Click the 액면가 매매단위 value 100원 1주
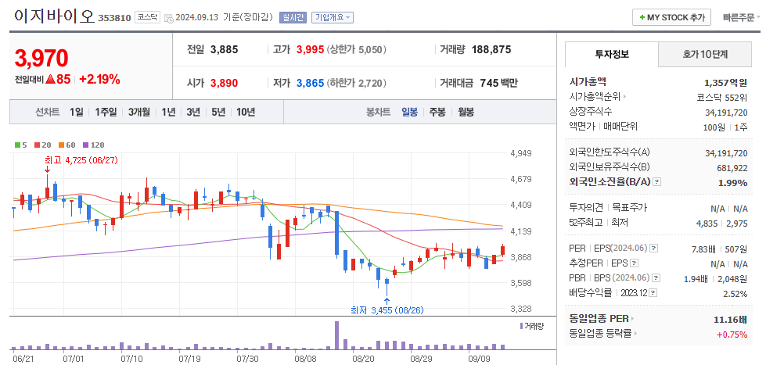The width and height of the screenshot is (766, 365). click(727, 127)
